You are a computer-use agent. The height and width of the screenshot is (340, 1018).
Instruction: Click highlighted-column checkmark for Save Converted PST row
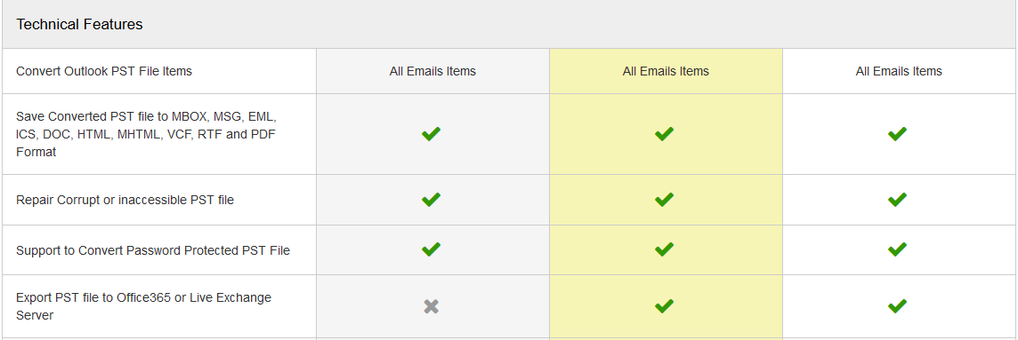point(664,134)
